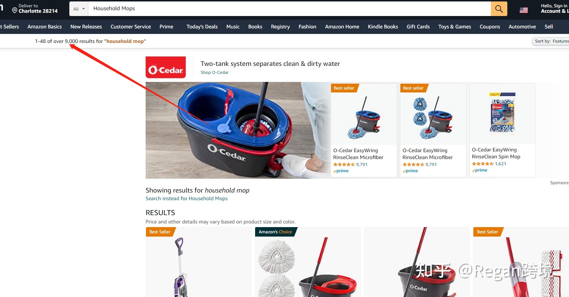Expand the Sort by Featured dropdown
Viewport: 569px width, 297px height.
(x=551, y=41)
